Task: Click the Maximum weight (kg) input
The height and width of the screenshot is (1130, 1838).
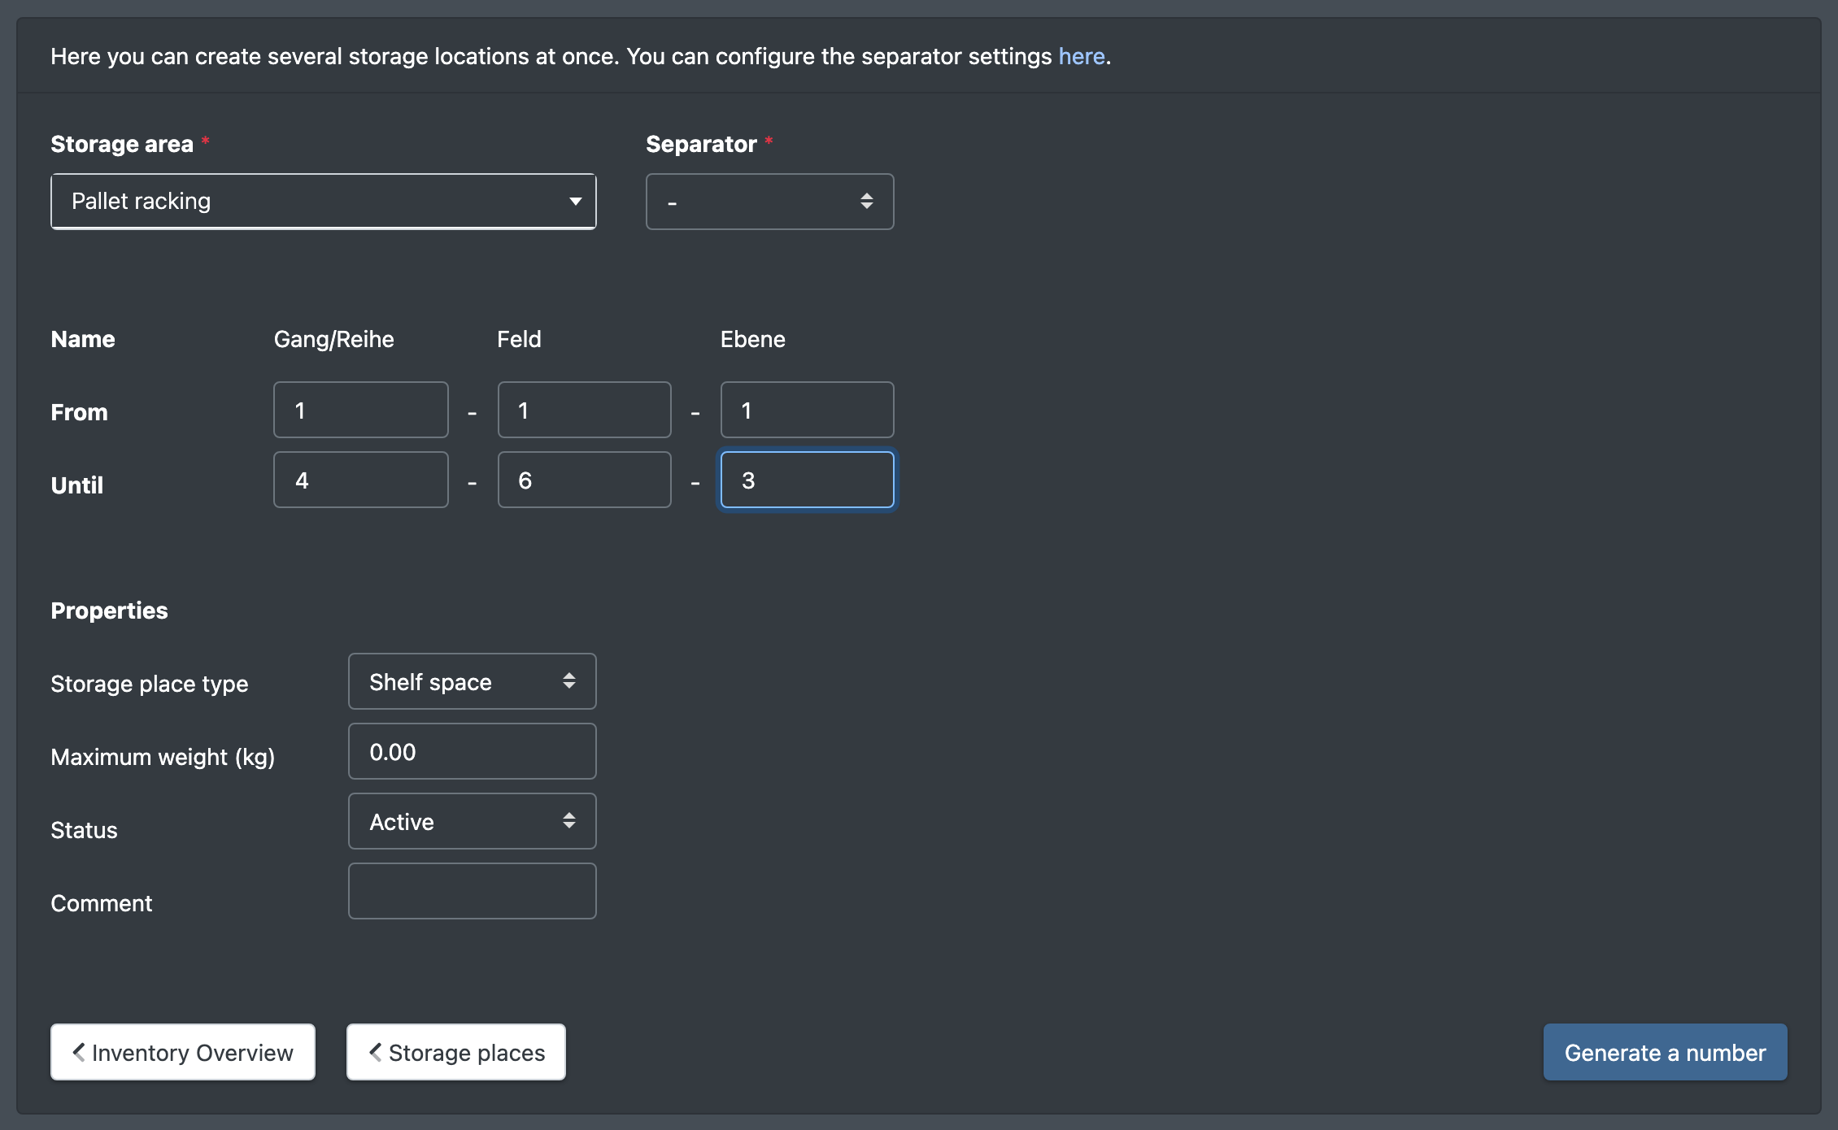Action: tap(472, 751)
